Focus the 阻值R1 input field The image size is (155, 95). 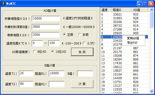pyautogui.click(x=57, y=73)
